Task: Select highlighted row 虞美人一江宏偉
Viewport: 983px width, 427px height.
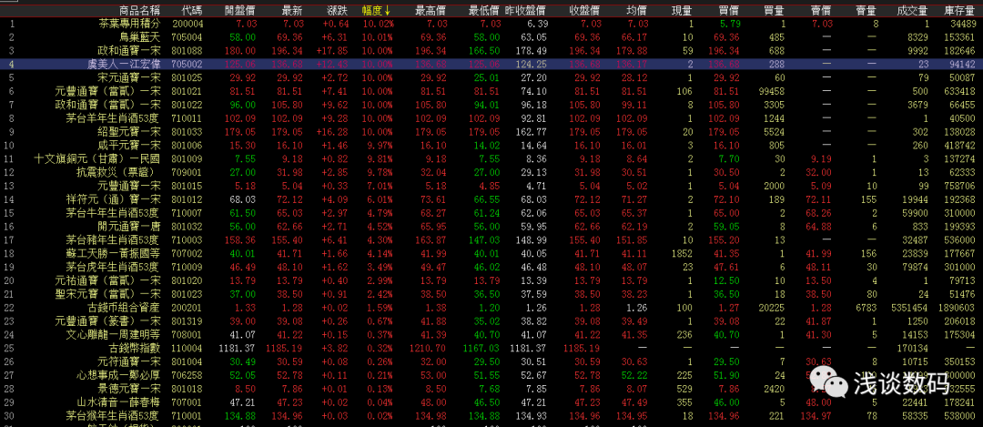Action: pos(491,64)
